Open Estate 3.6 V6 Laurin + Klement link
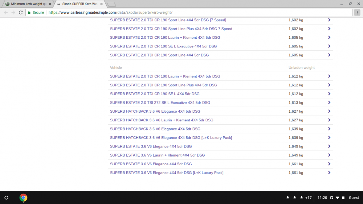The height and width of the screenshot is (204, 363). click(158, 155)
